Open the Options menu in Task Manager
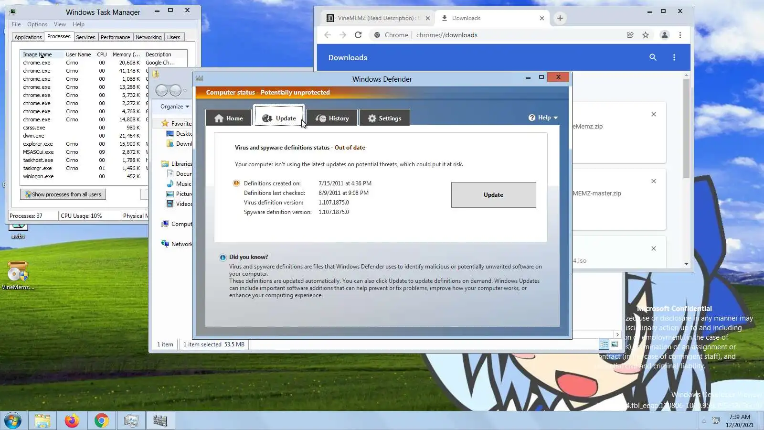Viewport: 764px width, 430px height. 37,24
